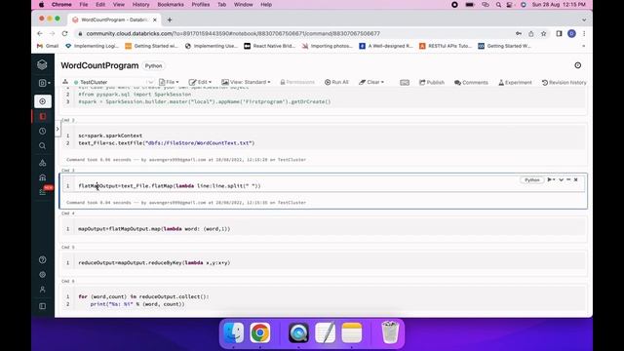Image resolution: width=624 pixels, height=351 pixels.
Task: Open the History menu in menu bar
Action: coord(140,4)
